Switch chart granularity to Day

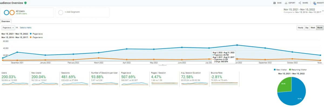tap(307, 28)
